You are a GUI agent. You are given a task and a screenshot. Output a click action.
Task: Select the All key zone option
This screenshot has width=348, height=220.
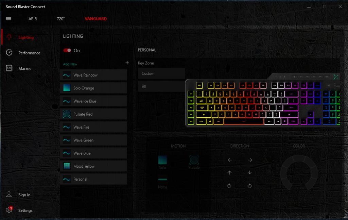161,87
